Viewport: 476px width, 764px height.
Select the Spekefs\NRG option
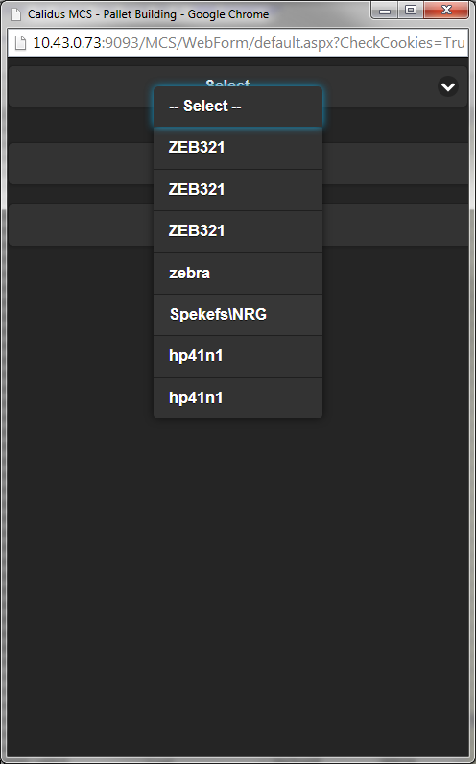(x=238, y=315)
